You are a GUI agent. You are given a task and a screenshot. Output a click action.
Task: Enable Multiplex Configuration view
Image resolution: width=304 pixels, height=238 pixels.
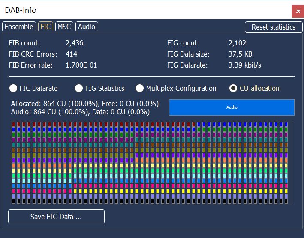[x=140, y=88]
